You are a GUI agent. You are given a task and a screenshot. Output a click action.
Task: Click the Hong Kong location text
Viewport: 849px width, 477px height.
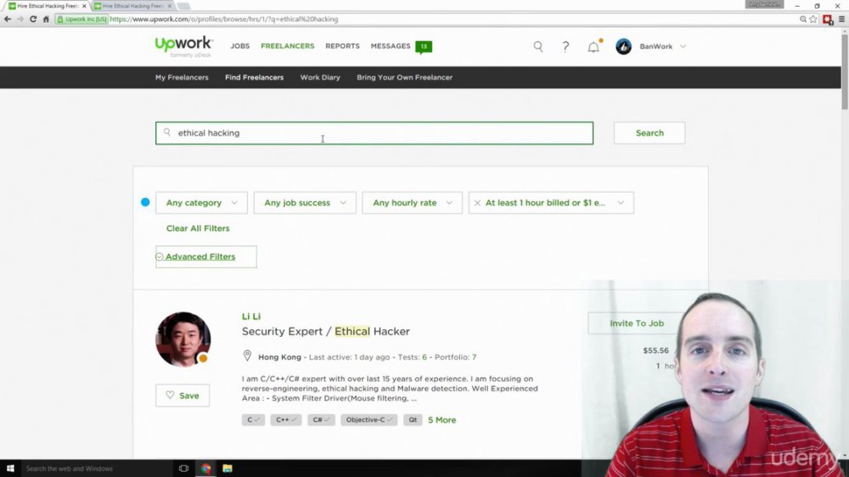pyautogui.click(x=279, y=356)
